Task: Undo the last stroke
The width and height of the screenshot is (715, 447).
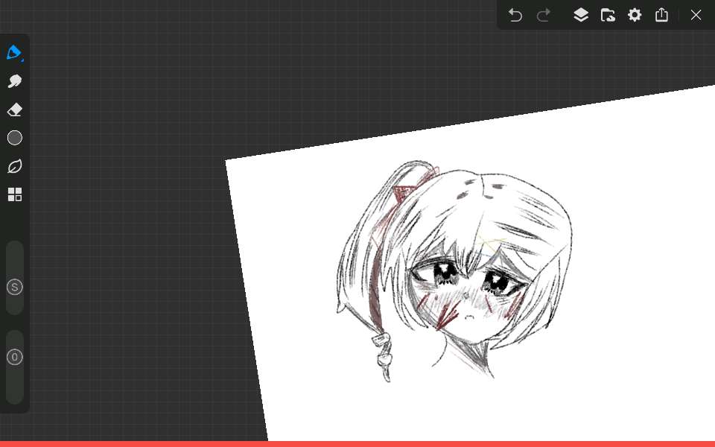Action: tap(515, 15)
